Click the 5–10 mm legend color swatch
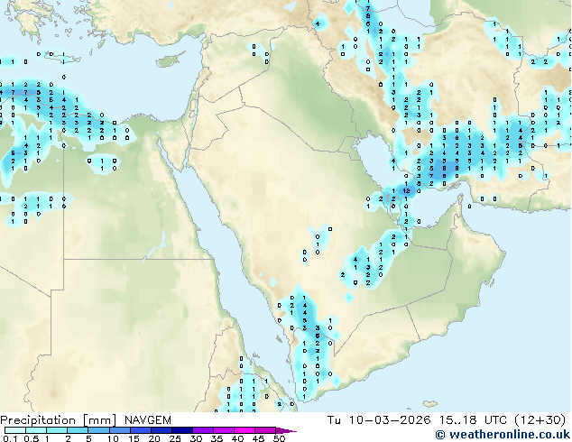 point(98,430)
